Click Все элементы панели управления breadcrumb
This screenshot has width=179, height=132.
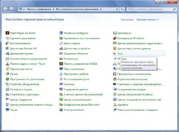click(77, 9)
